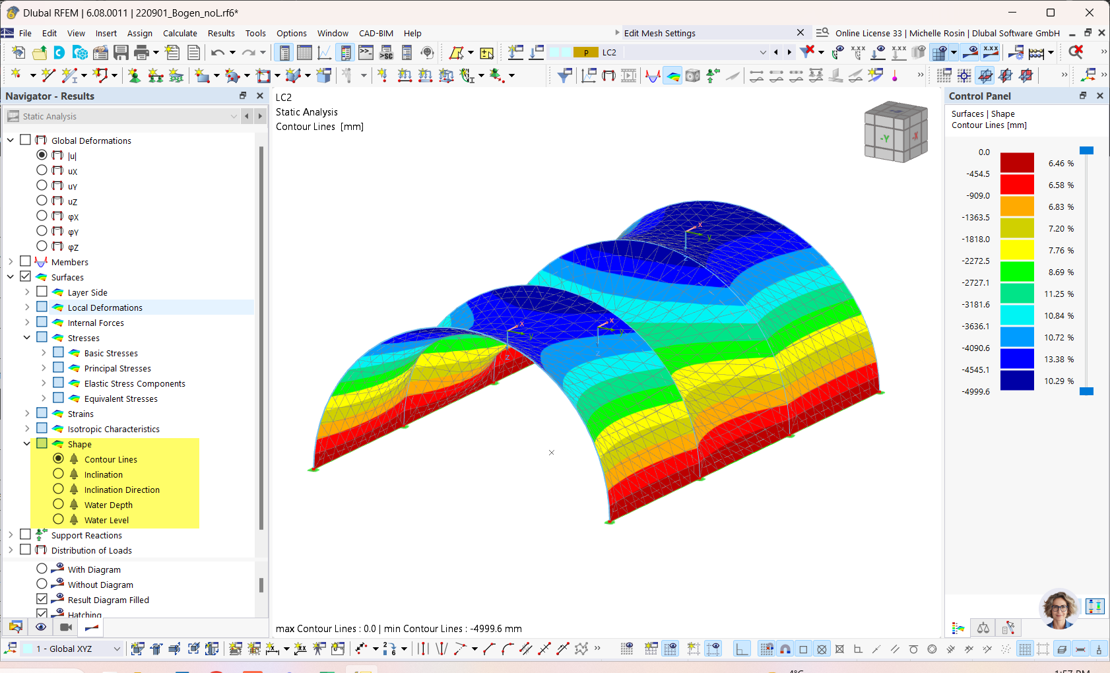Open the Table view icon in the toolbar
This screenshot has height=673, width=1110.
pos(304,52)
